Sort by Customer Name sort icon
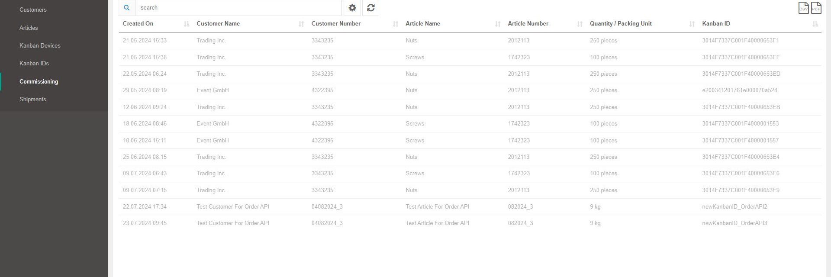The width and height of the screenshot is (831, 277). (x=301, y=24)
